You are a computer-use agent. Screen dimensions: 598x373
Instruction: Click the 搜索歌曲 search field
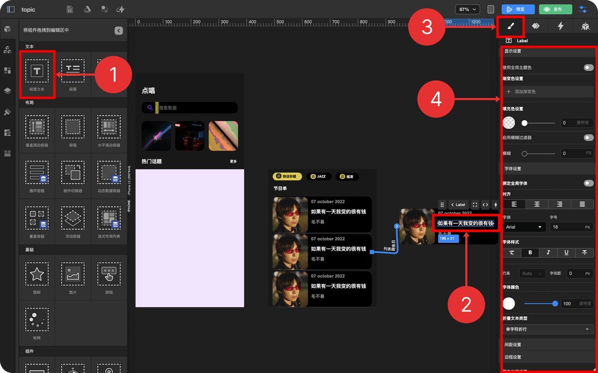[x=190, y=108]
